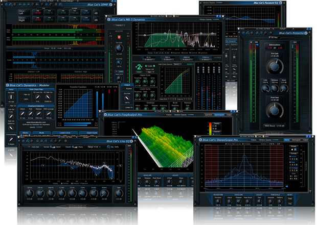
Task: Adjust Window Opacity slider in FreqAnalyst Pro
Action: [190, 115]
